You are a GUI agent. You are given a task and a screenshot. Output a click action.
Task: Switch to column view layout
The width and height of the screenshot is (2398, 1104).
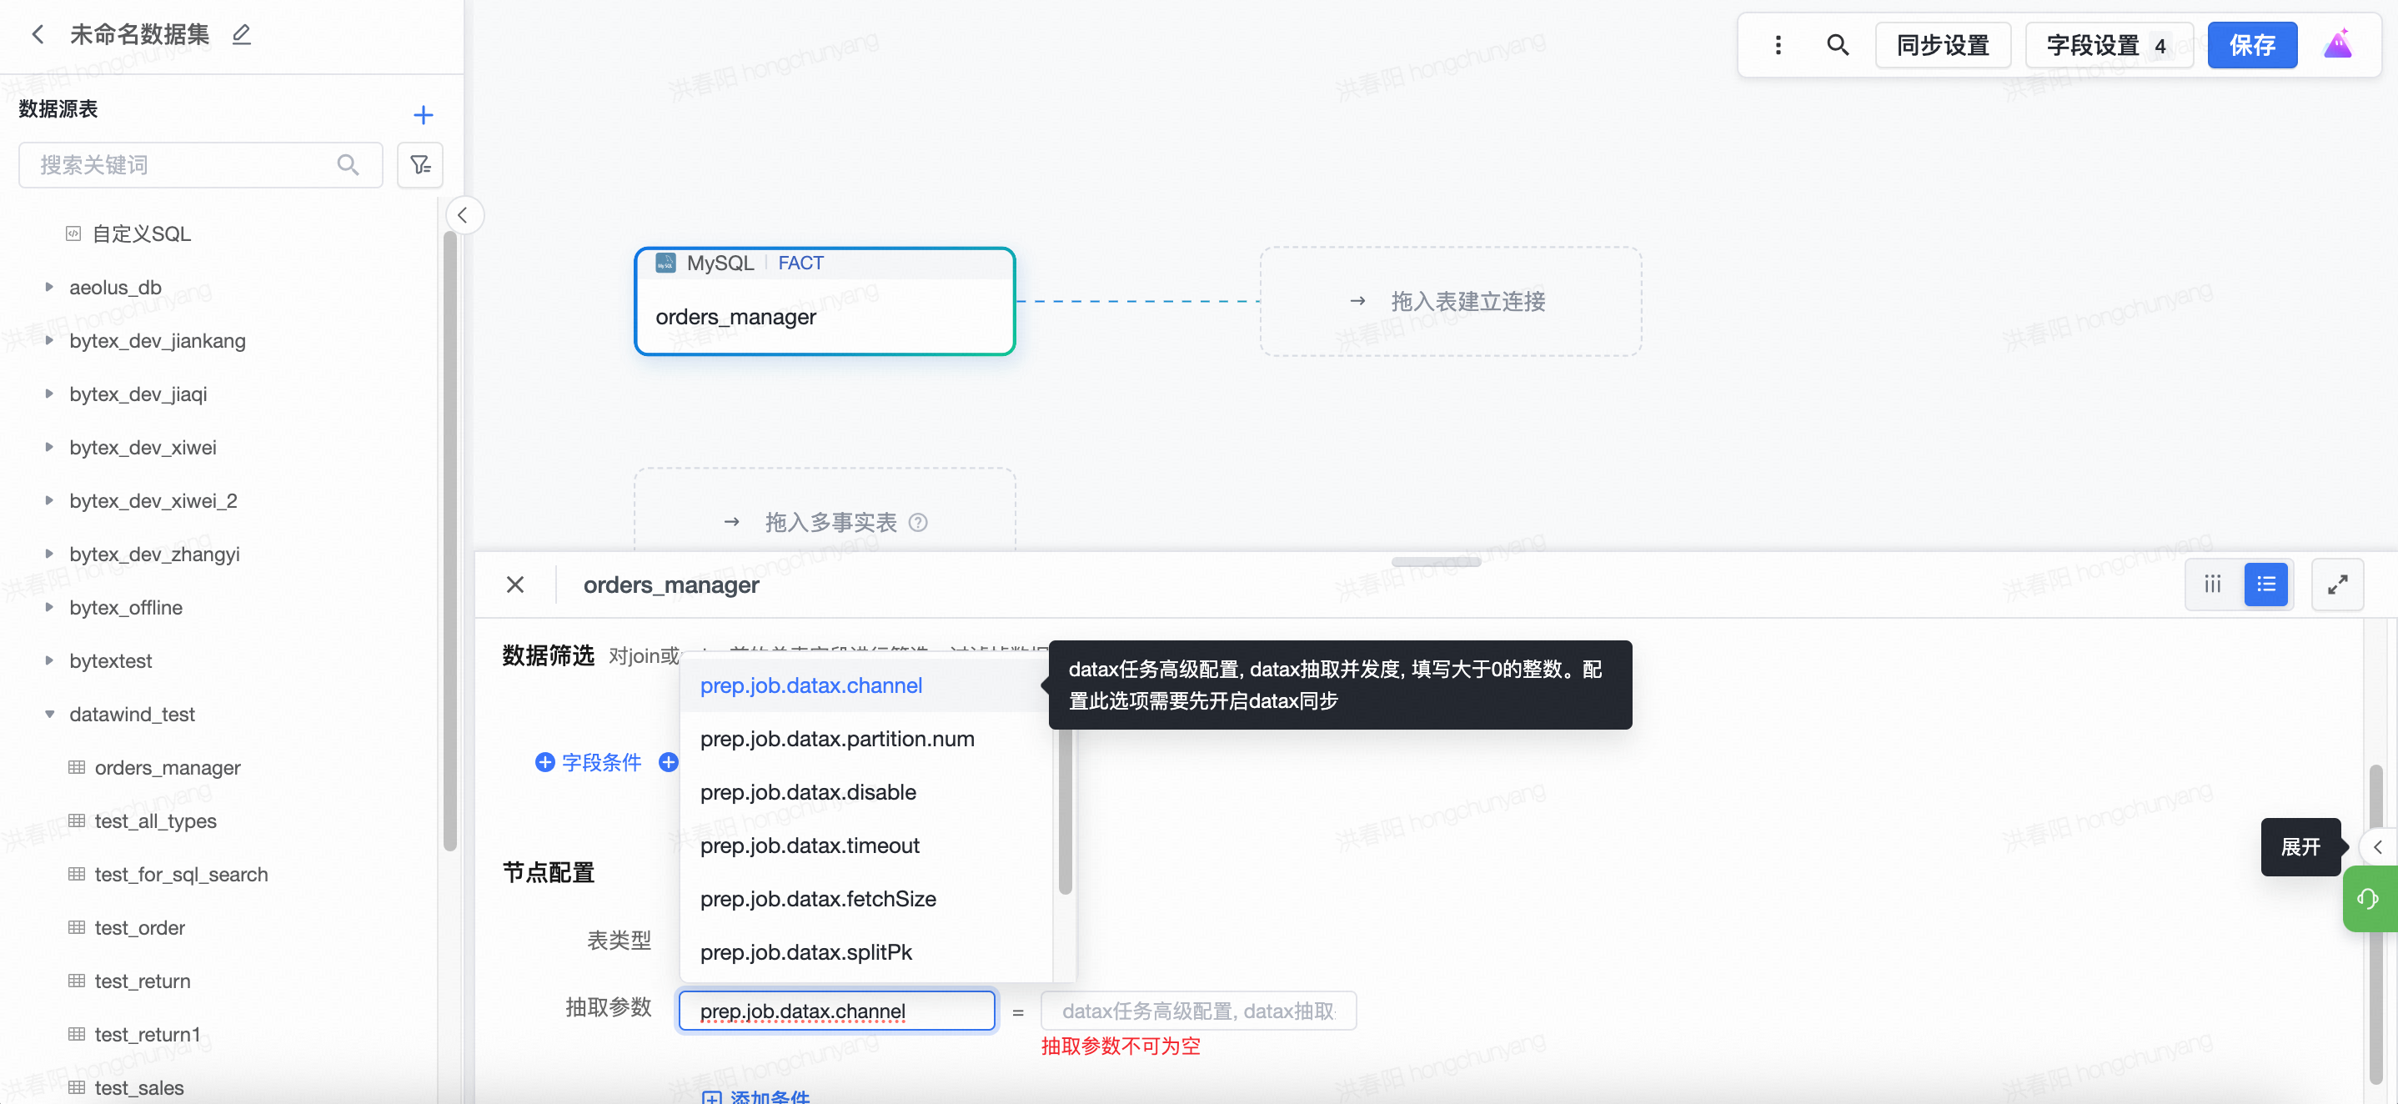pyautogui.click(x=2212, y=585)
